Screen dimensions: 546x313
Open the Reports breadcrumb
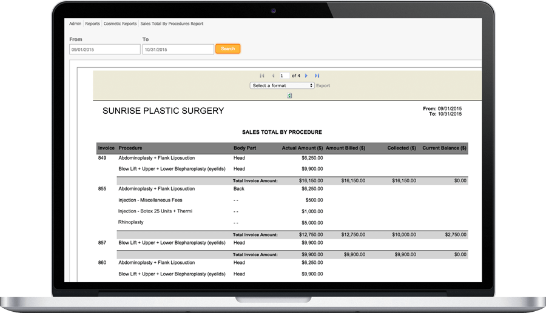pos(92,24)
